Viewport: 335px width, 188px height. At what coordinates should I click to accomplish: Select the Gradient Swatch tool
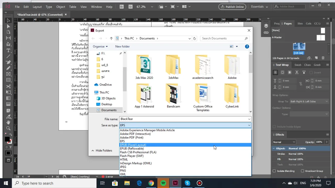pyautogui.click(x=8, y=98)
